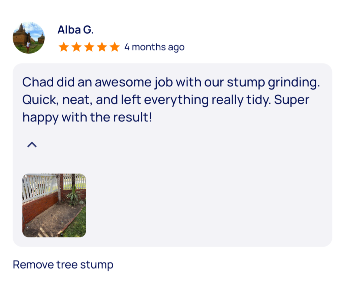Click the first orange rating star
This screenshot has height=281, width=345.
64,47
